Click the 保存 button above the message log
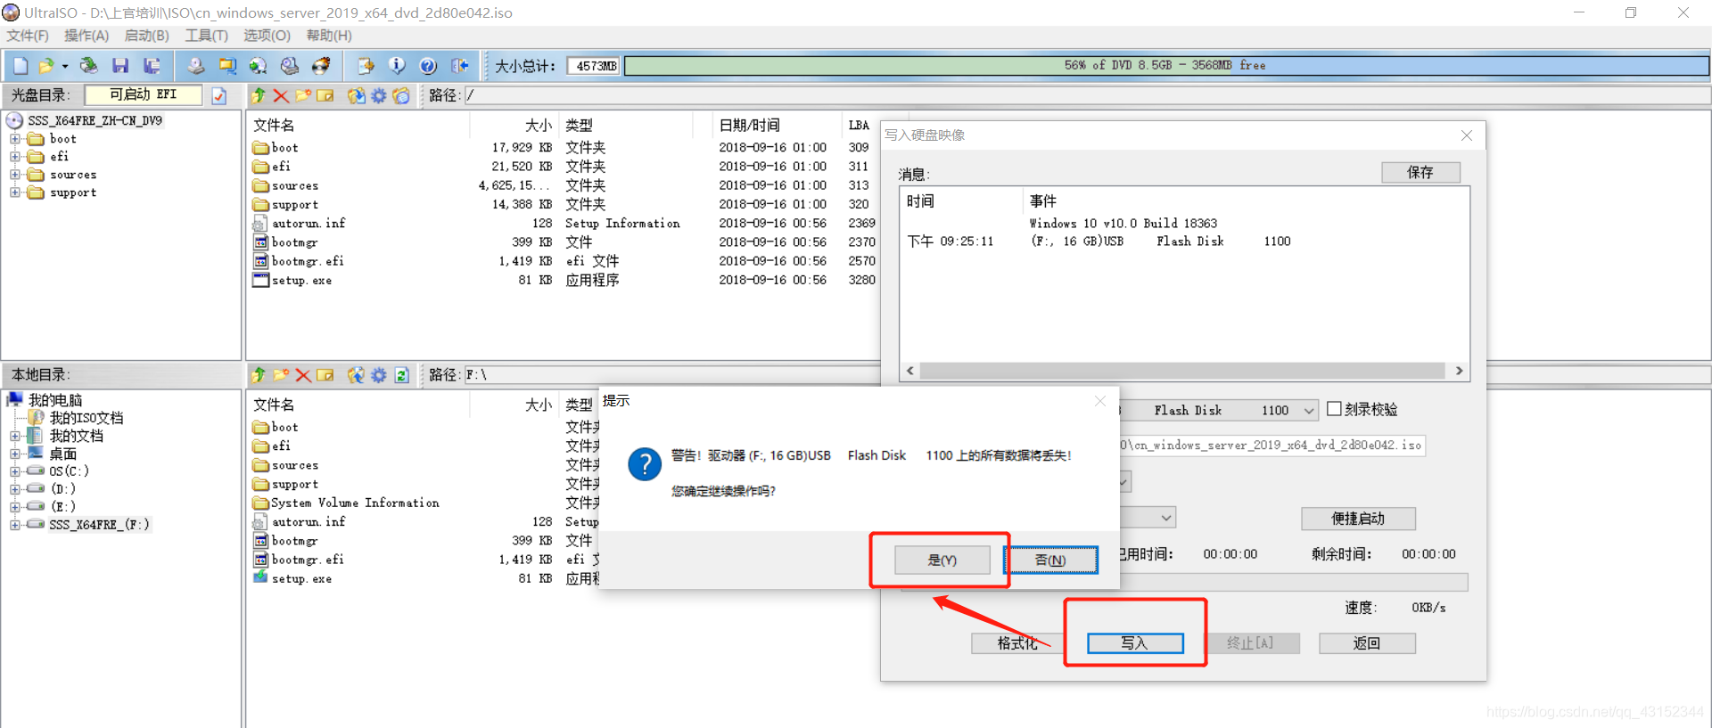Image resolution: width=1712 pixels, height=728 pixels. pyautogui.click(x=1420, y=172)
